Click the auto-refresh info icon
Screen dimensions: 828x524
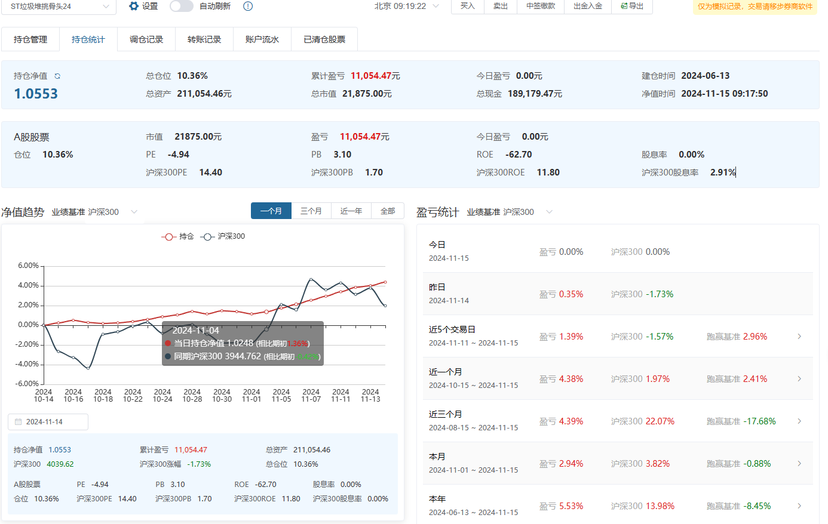(248, 6)
